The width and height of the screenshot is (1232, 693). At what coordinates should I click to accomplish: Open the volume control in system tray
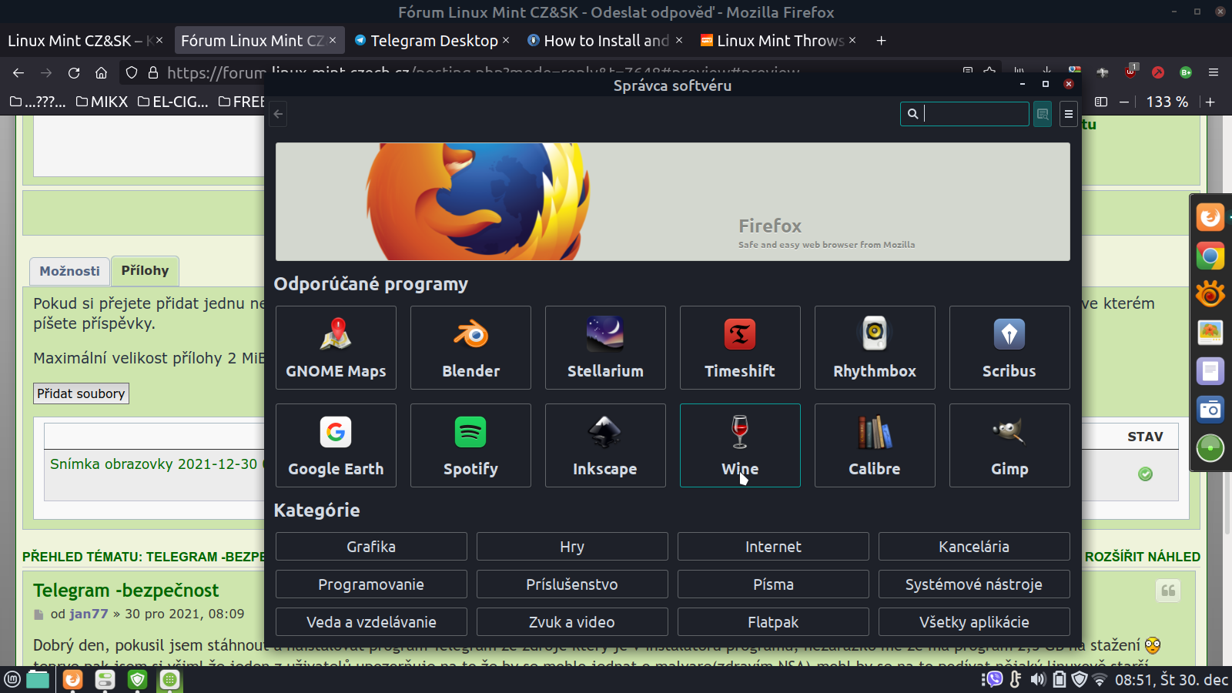[1038, 679]
